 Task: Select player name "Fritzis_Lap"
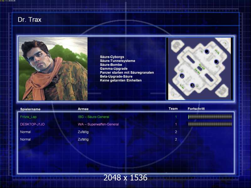28,117
